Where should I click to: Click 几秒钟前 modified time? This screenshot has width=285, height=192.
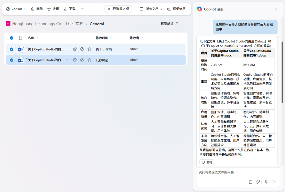(x=102, y=60)
